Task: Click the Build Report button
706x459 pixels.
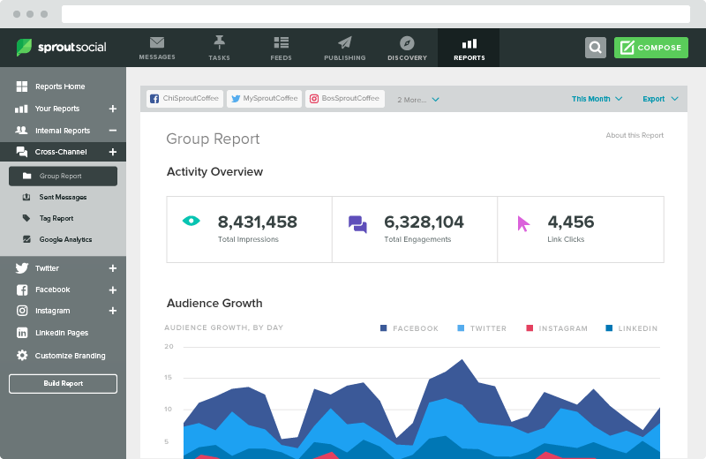Action: [63, 384]
